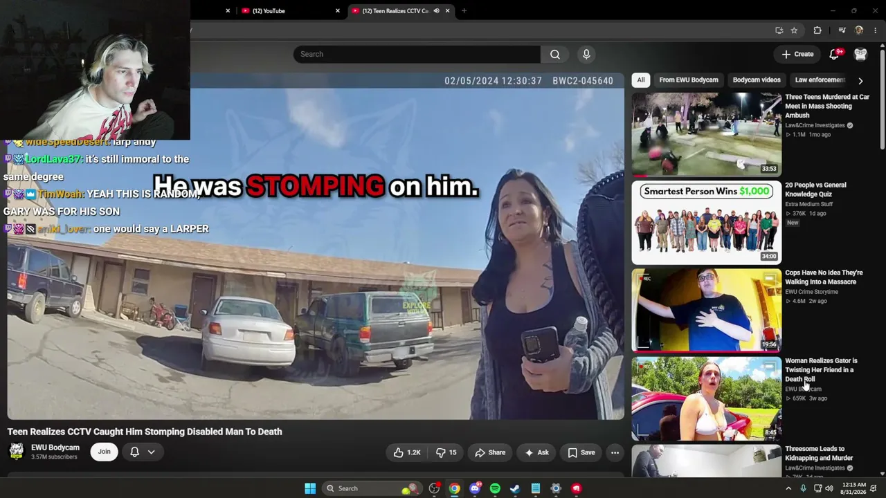Image resolution: width=886 pixels, height=498 pixels.
Task: Switch to Chrome in the taskbar
Action: click(x=454, y=488)
